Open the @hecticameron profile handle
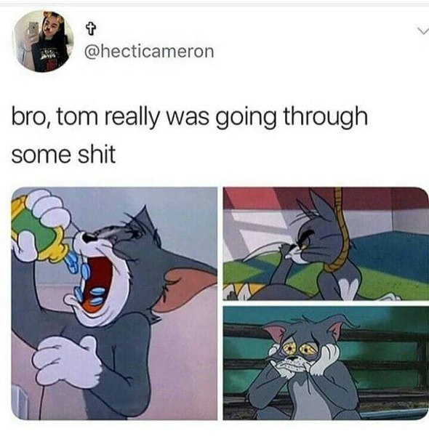This screenshot has height=439, width=429. (149, 52)
